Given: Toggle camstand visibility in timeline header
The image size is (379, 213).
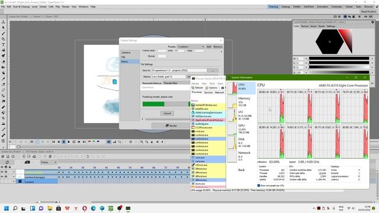Looking at the screenshot, I should 6,167.
